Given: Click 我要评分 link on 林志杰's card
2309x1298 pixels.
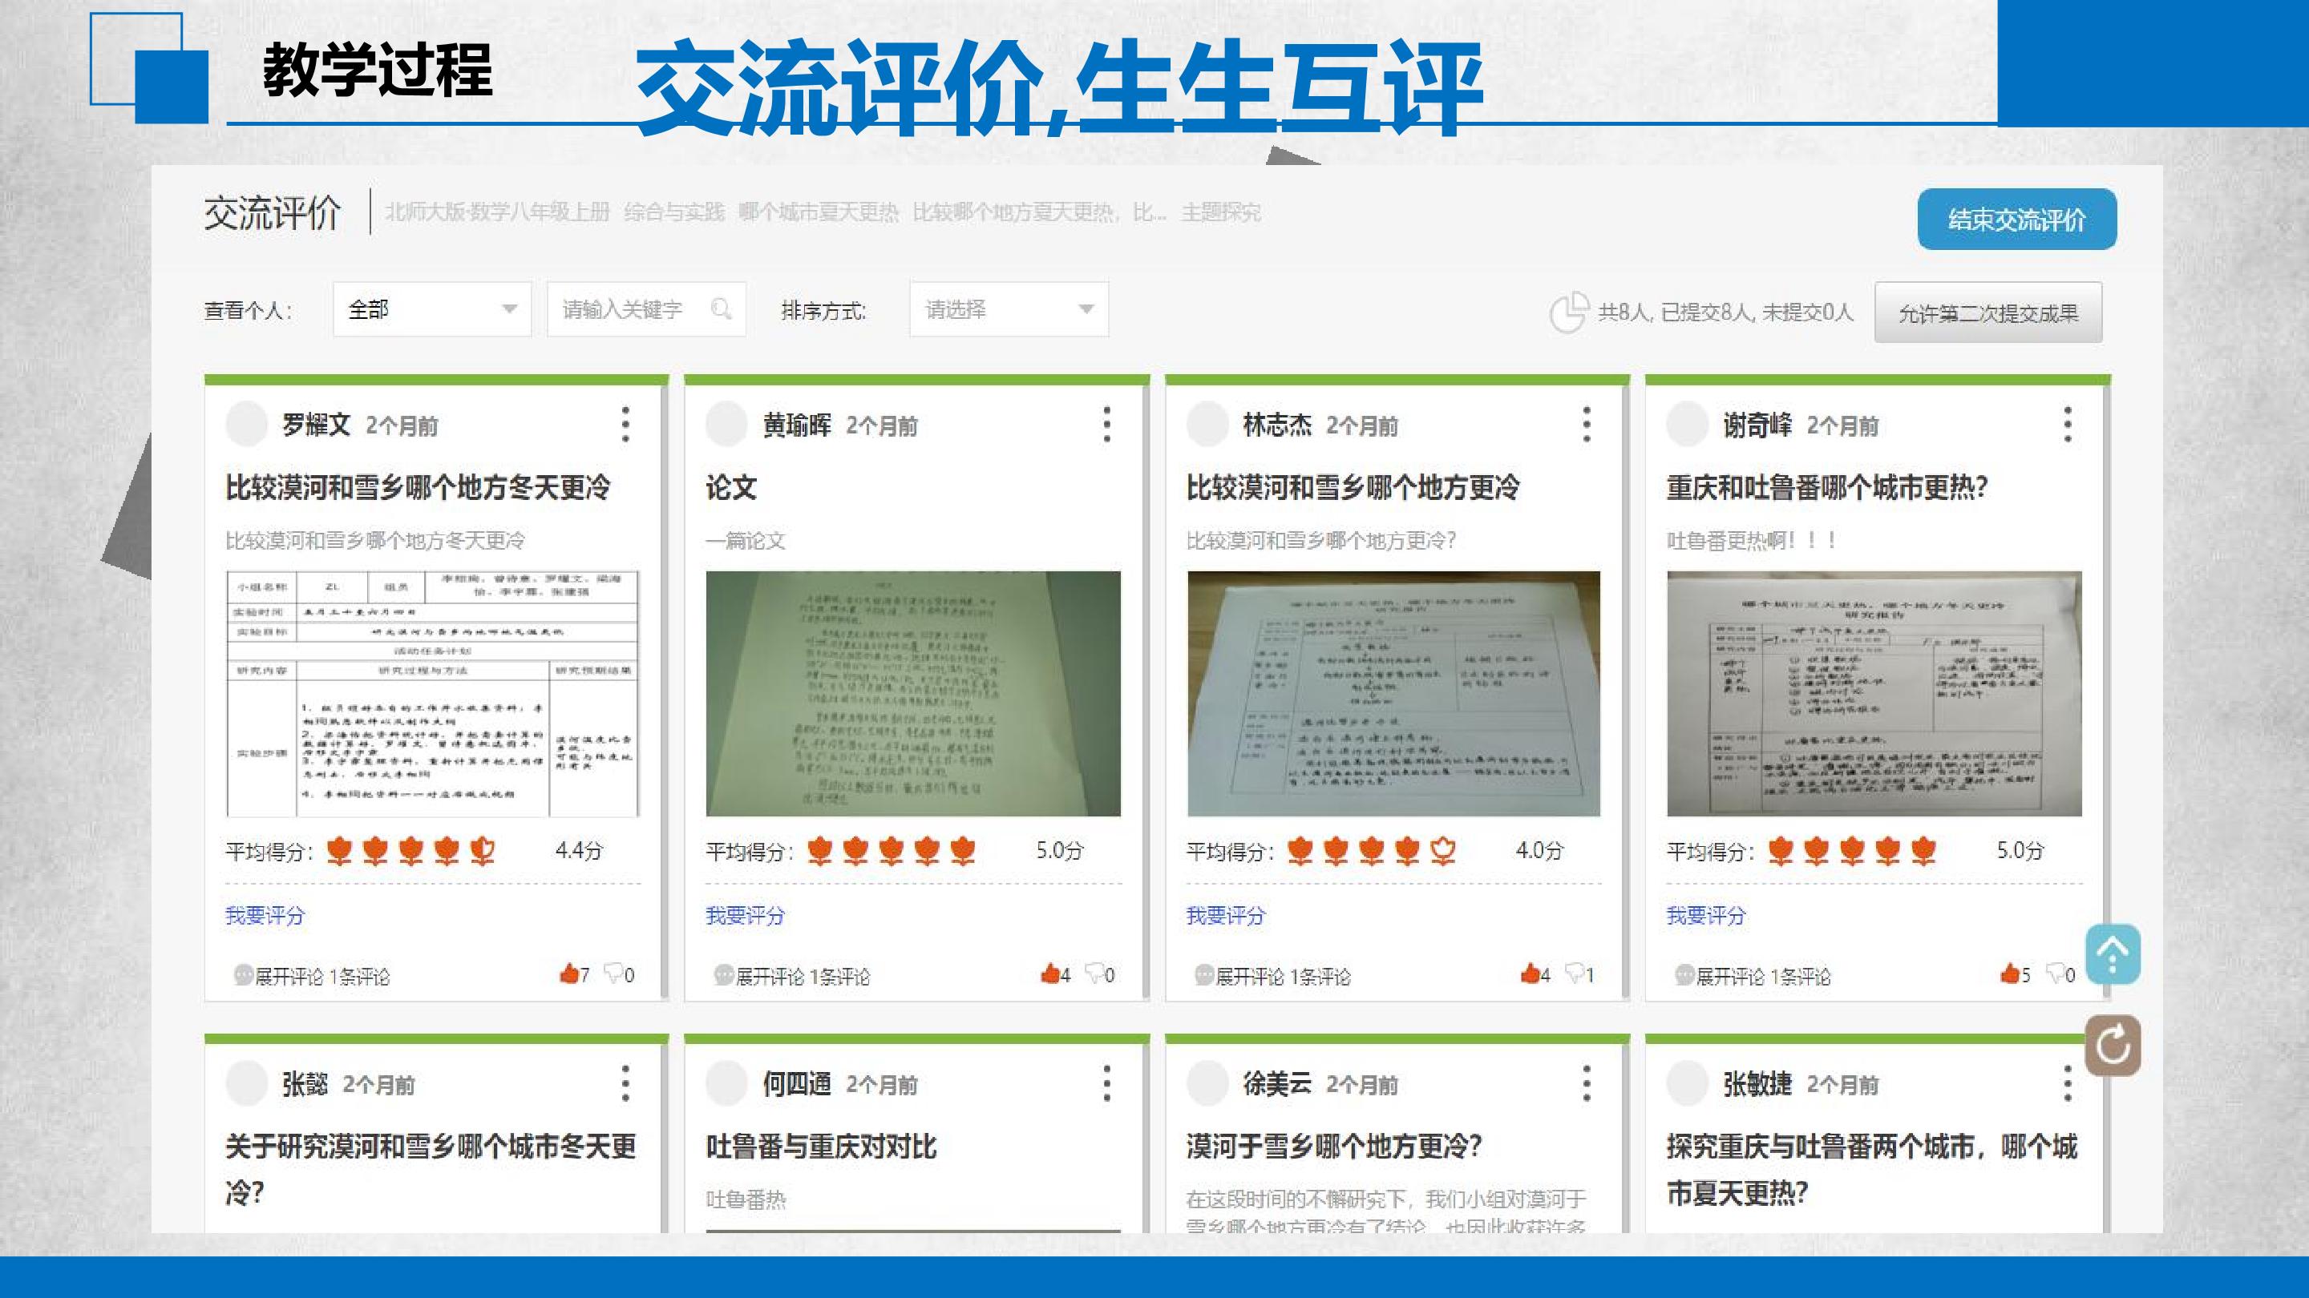Looking at the screenshot, I should pyautogui.click(x=1225, y=916).
